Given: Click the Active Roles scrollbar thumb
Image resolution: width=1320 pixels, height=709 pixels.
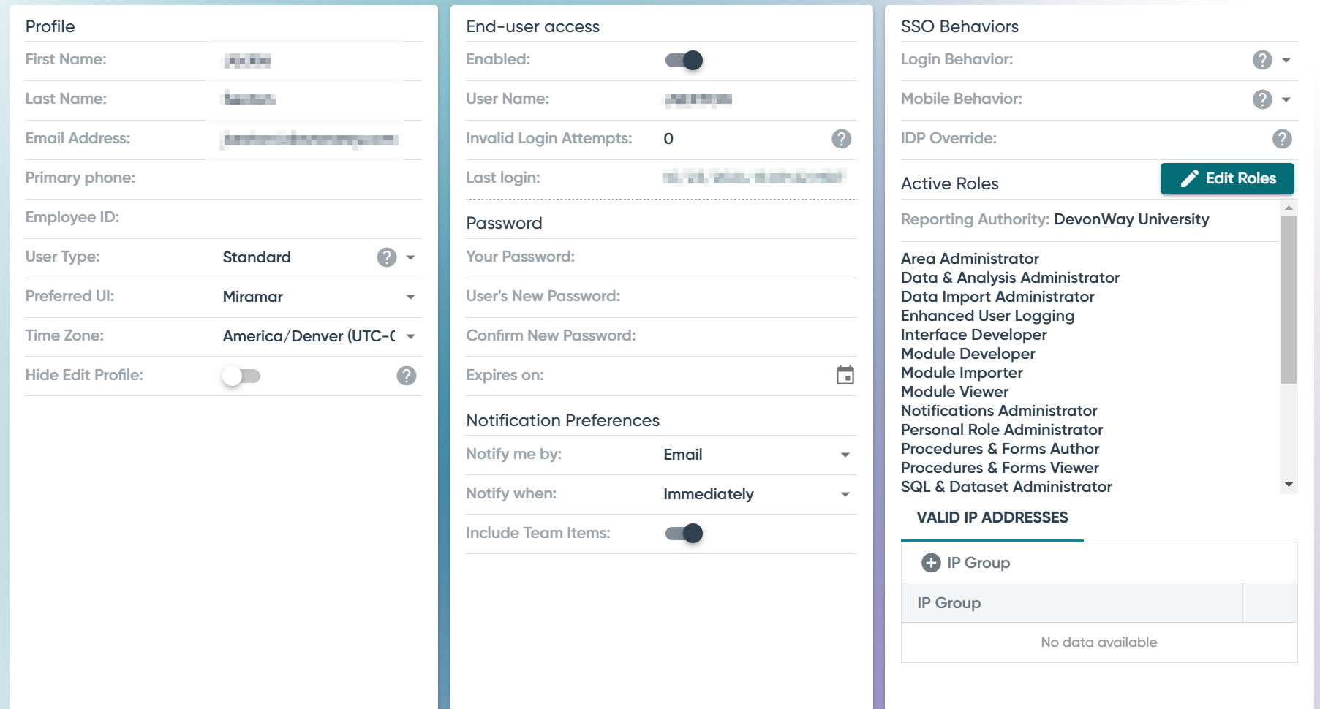Looking at the screenshot, I should (1289, 300).
